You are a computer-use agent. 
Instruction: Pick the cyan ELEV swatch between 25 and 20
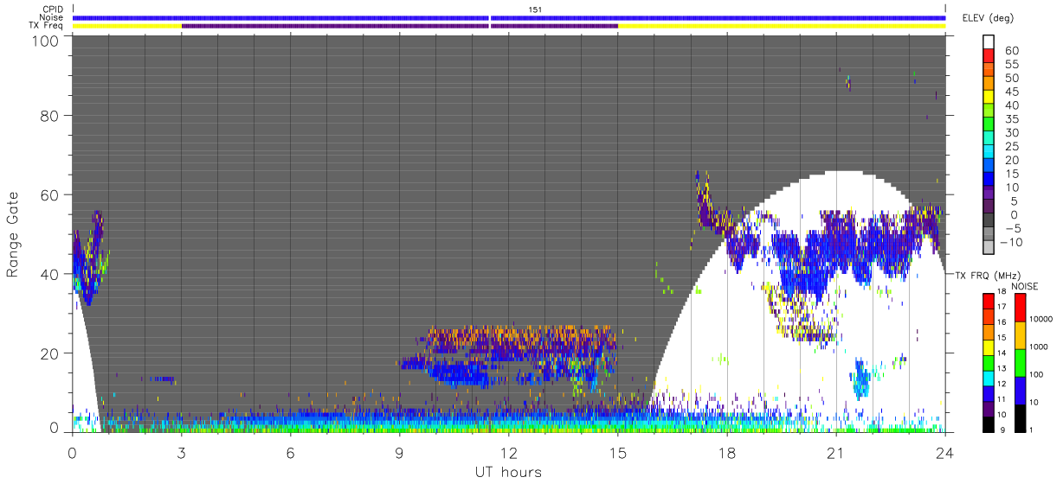(x=990, y=153)
